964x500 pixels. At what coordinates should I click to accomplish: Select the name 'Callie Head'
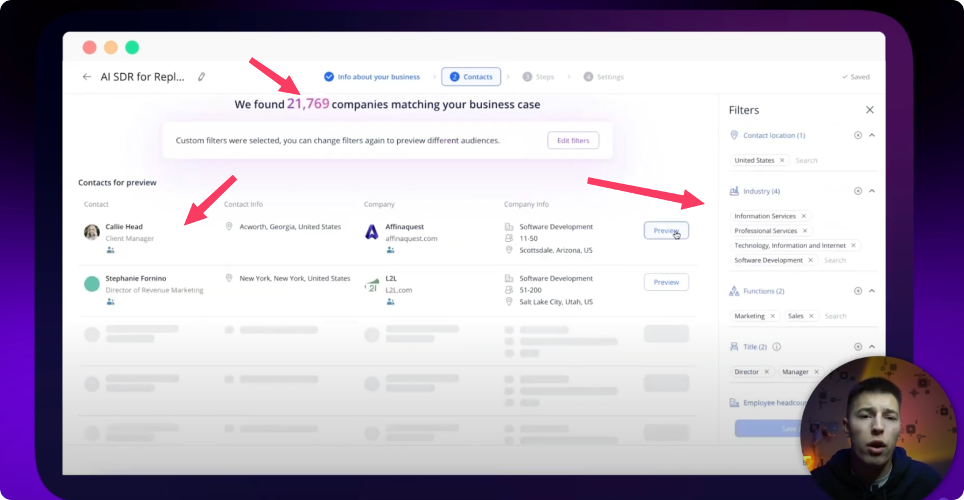[x=124, y=226]
